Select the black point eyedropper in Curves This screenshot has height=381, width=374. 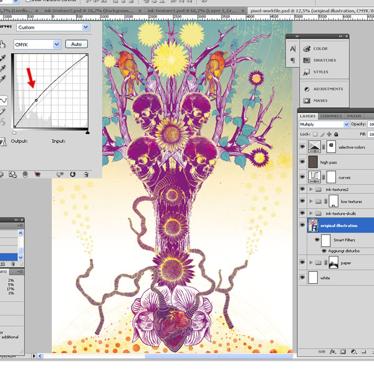click(2, 59)
